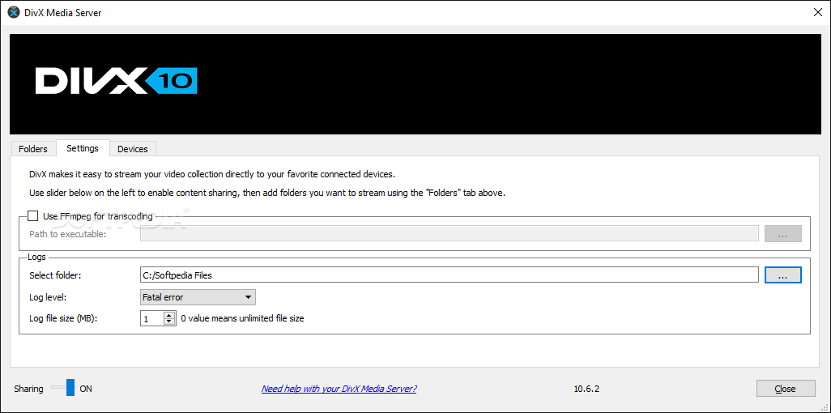Screen dimensions: 831x413
Task: Click the Select folder path field
Action: click(449, 275)
